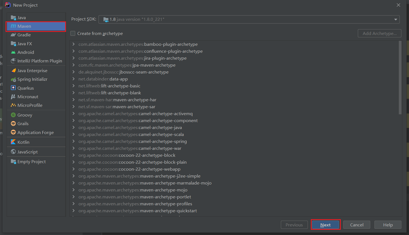Select camel-archetype-activemq row
This screenshot has width=409, height=235.
coord(234,113)
